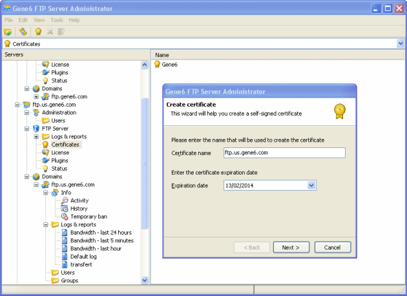
Task: Click tree scrollbar up arrow
Action: pyautogui.click(x=145, y=65)
